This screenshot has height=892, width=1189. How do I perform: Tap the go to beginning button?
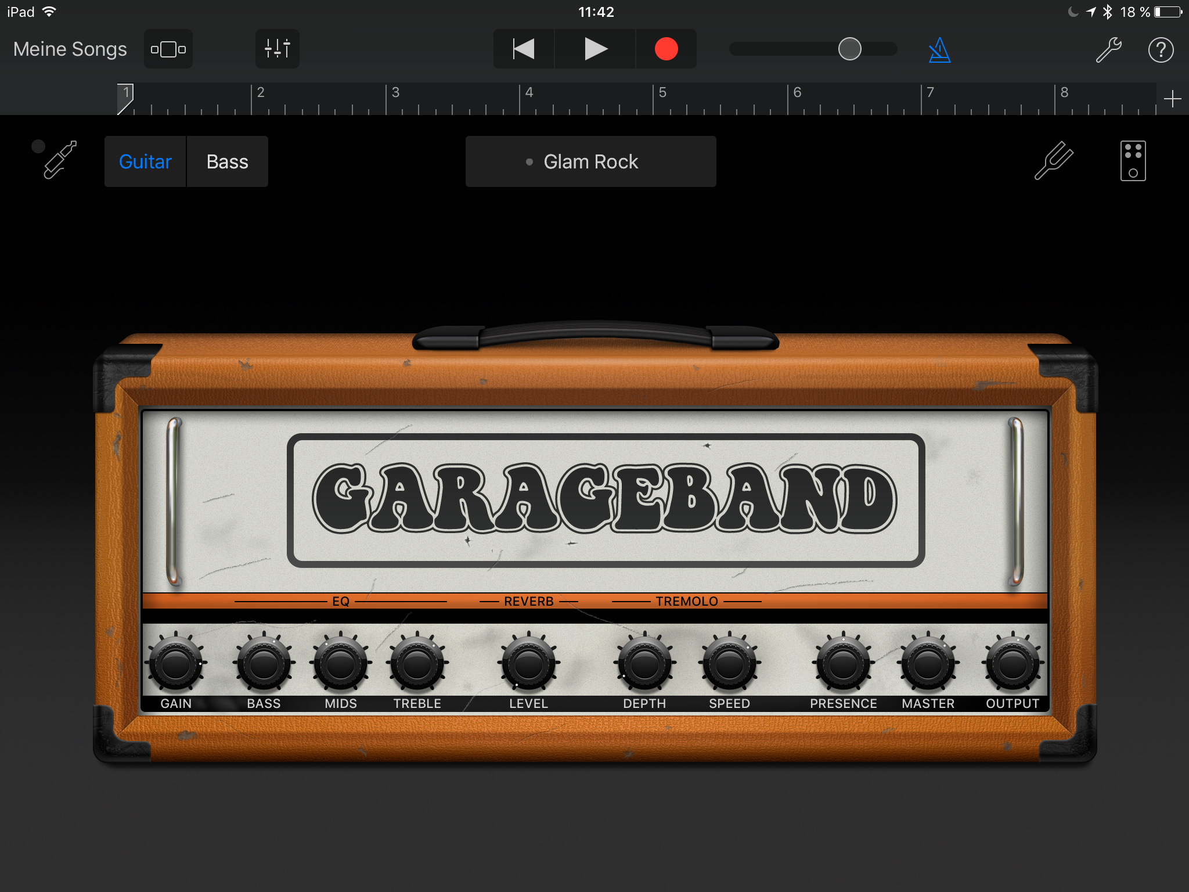pyautogui.click(x=524, y=49)
